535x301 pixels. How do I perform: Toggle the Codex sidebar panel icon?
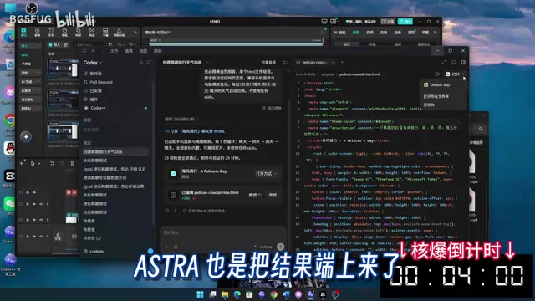tap(84, 51)
